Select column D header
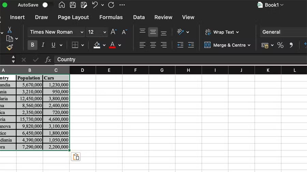307x172 pixels. click(83, 70)
